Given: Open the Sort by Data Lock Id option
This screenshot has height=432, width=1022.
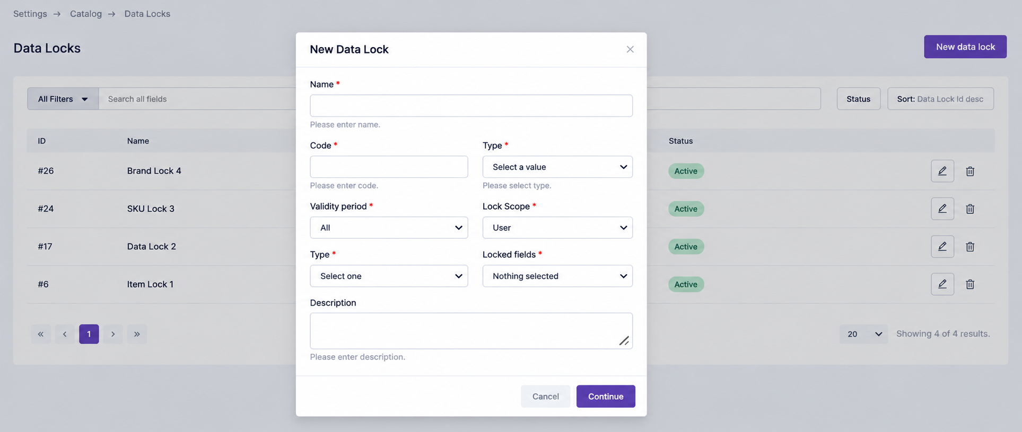Looking at the screenshot, I should 940,99.
